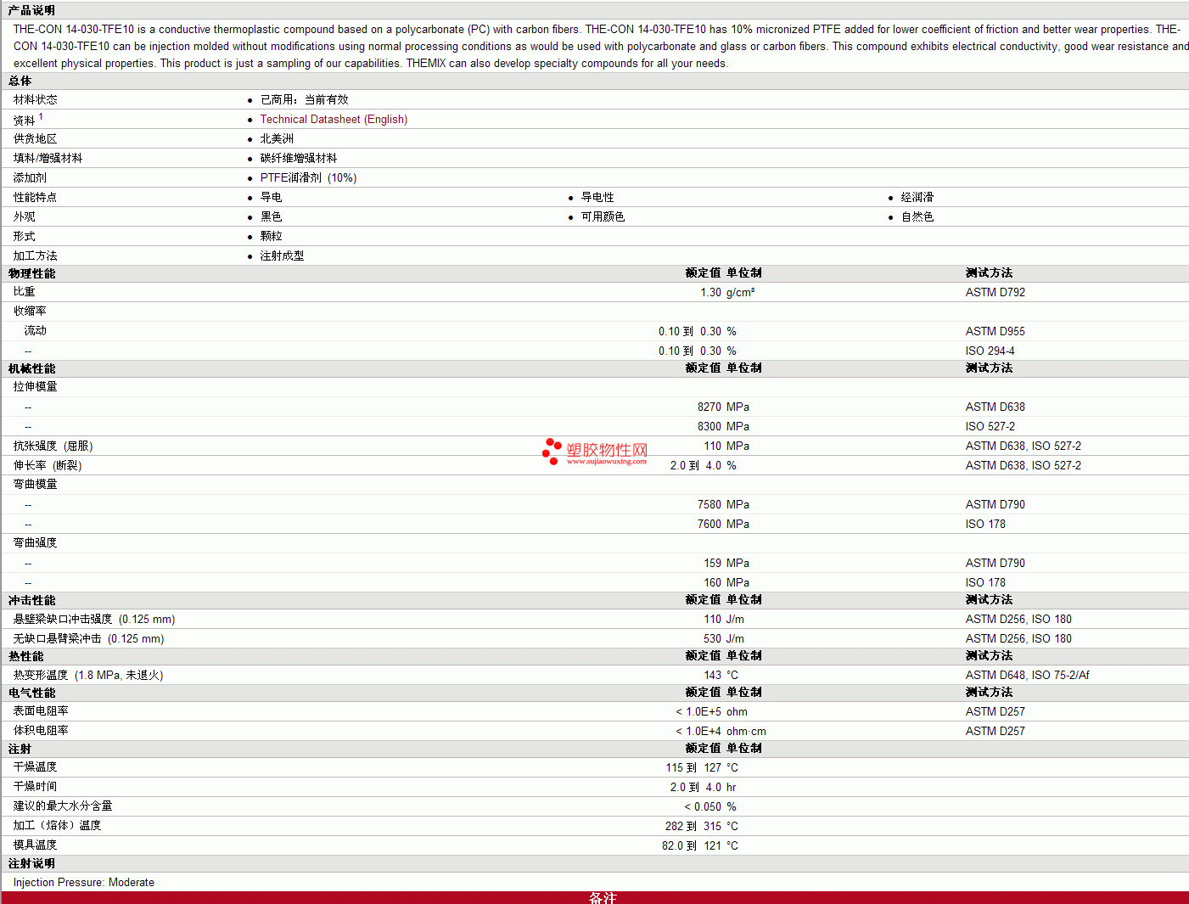Click the 热性能 section header
Screen dimensions: 1189x904
tap(25, 657)
